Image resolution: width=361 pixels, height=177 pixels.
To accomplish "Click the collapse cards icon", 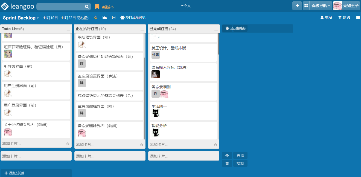I will coord(114,18).
